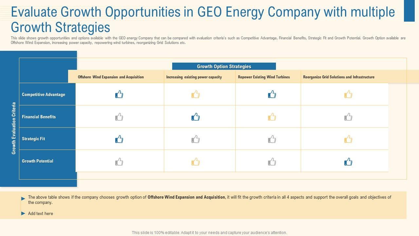This screenshot has width=419, height=236.
Task: Click blue thumbs-up for Offshore Wind Strategic Fit
Action: coord(119,139)
